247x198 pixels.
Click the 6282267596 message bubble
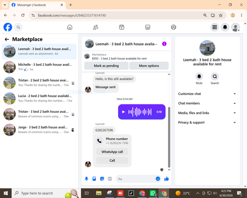tap(104, 130)
